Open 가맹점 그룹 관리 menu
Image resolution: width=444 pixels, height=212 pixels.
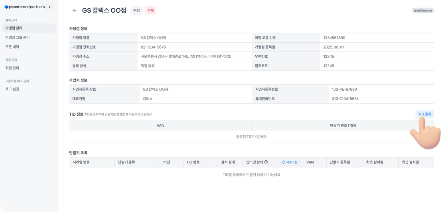pyautogui.click(x=17, y=37)
